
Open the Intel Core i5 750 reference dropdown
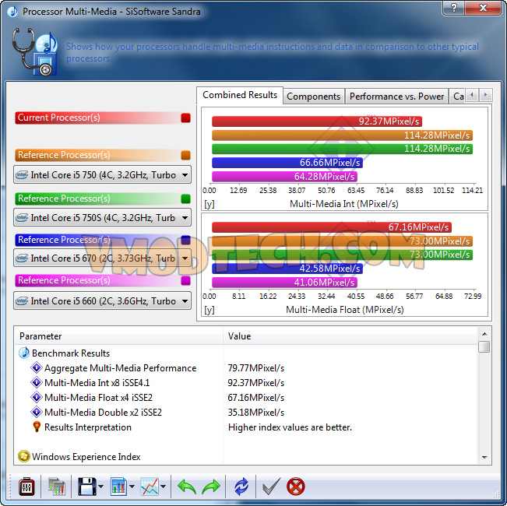point(102,175)
